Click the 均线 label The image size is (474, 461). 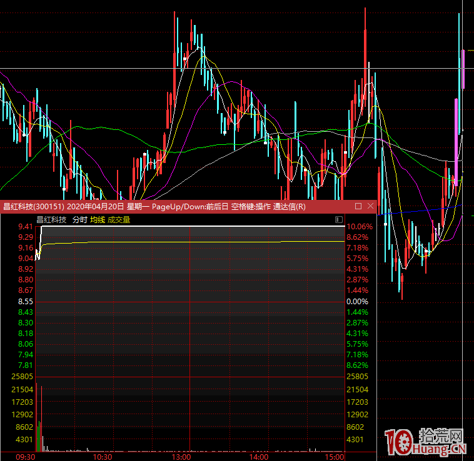[98, 220]
